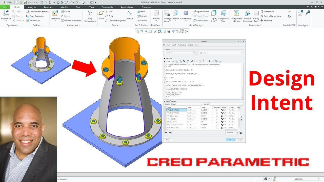Open the Display Style cube icon

214,13
